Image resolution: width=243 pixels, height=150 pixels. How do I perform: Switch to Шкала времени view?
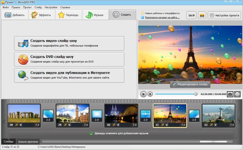pyautogui.click(x=28, y=142)
